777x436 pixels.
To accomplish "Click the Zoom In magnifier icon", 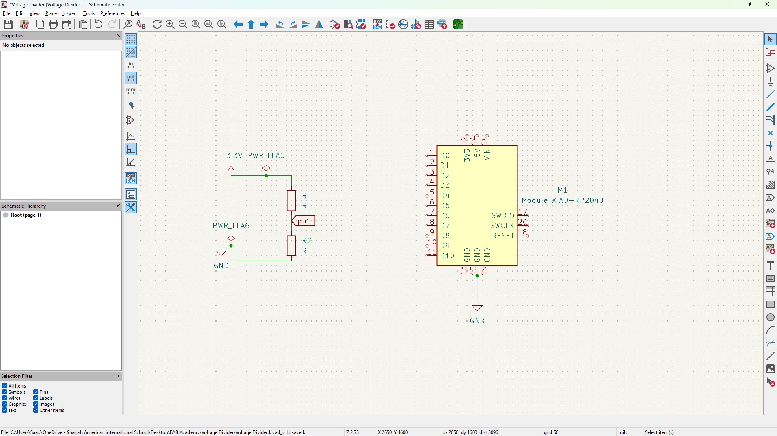I will tap(170, 25).
